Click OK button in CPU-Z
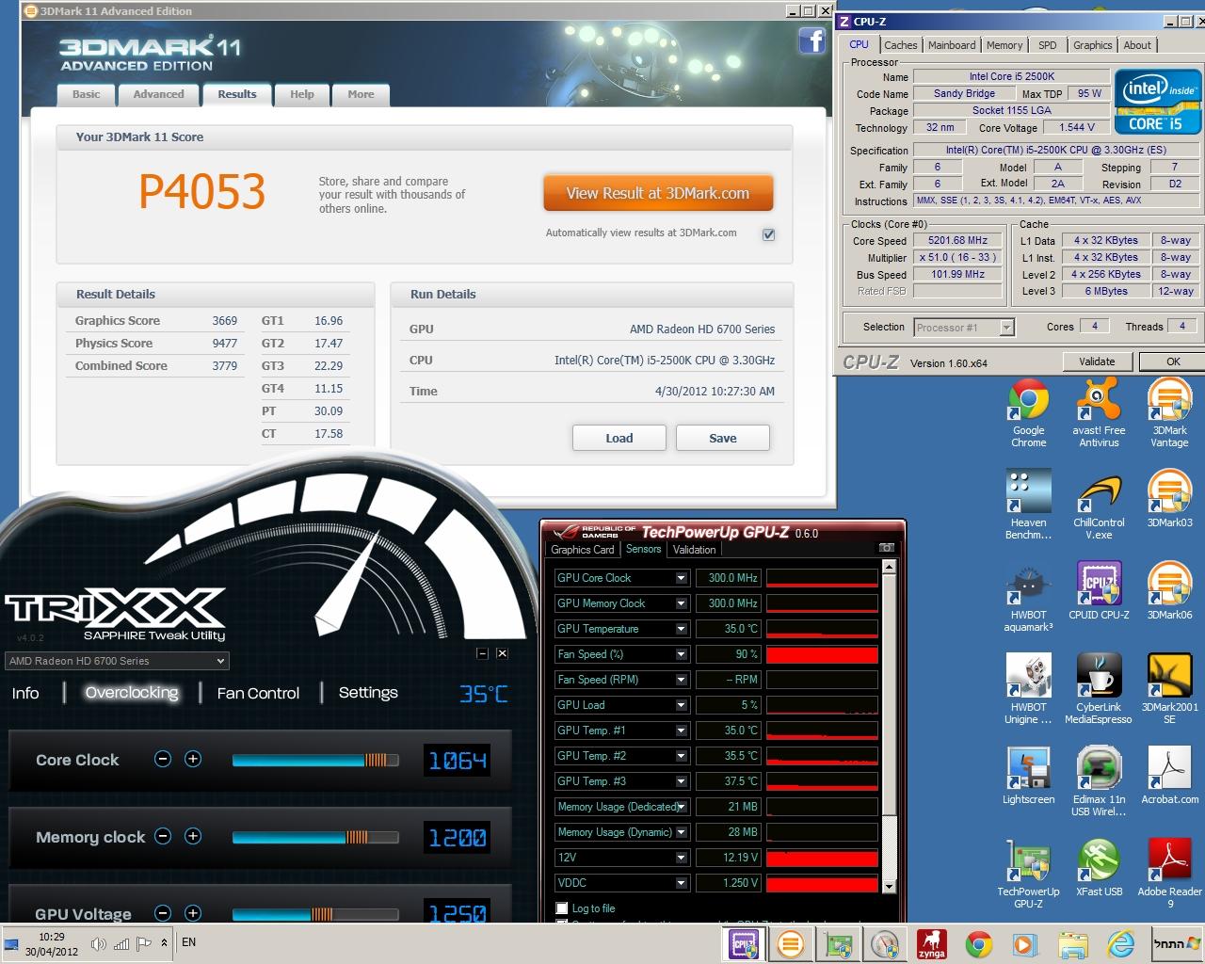The width and height of the screenshot is (1205, 964). (1173, 361)
